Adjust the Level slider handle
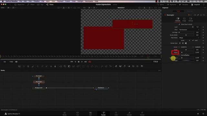The width and height of the screenshot is (207, 116). [x=193, y=27]
